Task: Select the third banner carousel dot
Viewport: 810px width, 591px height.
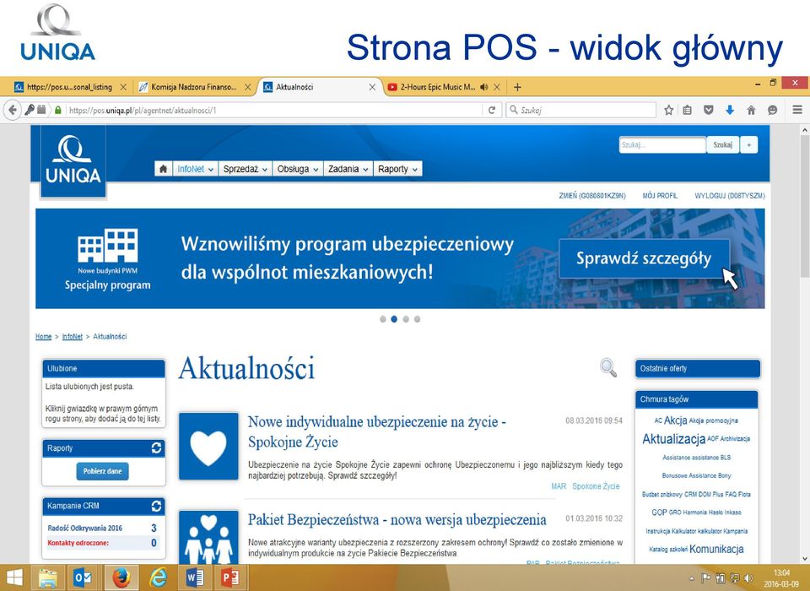Action: tap(406, 319)
